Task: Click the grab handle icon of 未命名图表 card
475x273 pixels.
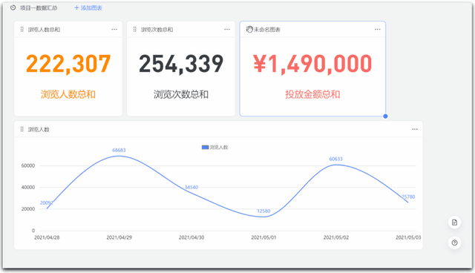Action: (x=249, y=29)
